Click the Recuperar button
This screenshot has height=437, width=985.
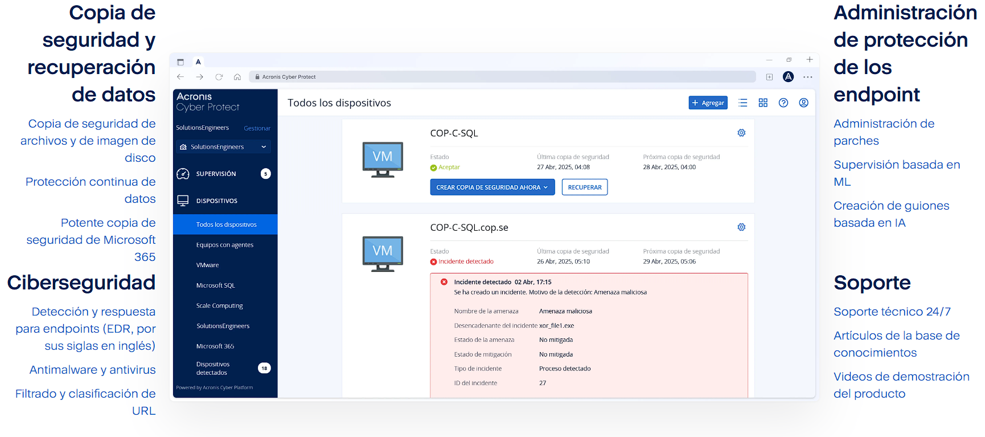[x=584, y=187]
